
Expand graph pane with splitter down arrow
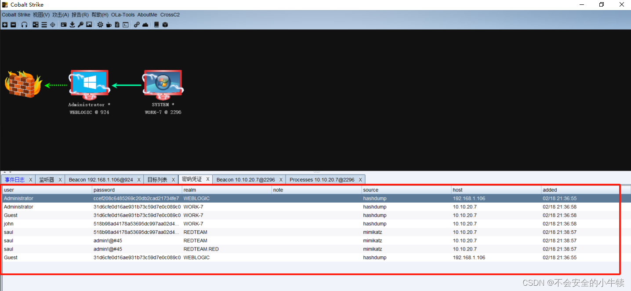[10, 172]
